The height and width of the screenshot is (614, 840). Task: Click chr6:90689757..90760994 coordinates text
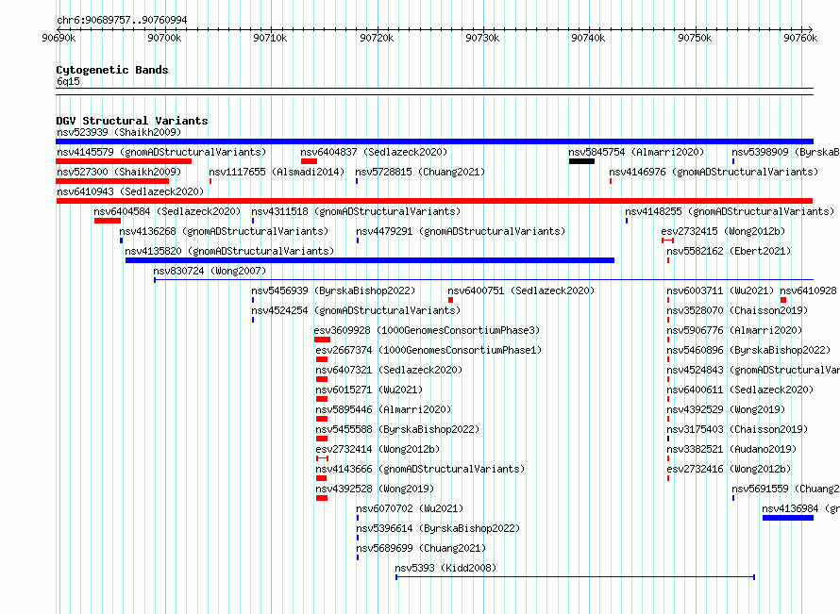click(x=122, y=21)
